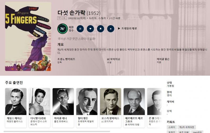Open 월터 햄든 cast photo
210x133 pixels.
[x=87, y=102]
